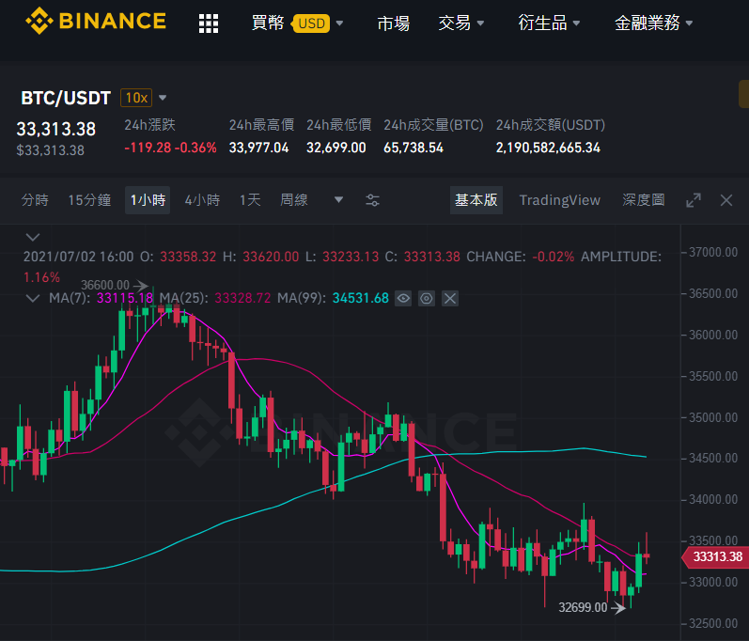This screenshot has height=641, width=749.
Task: Click the 10x leverage badge
Action: [136, 98]
